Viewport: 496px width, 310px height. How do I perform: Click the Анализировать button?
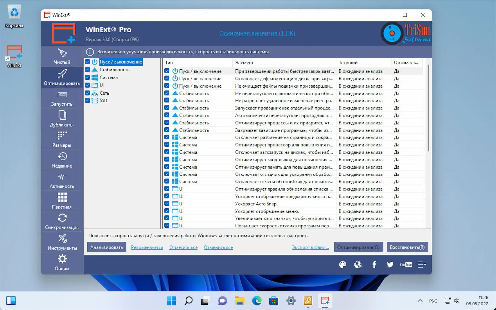pyautogui.click(x=106, y=247)
